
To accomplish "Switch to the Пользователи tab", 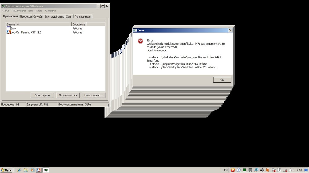I will [x=83, y=17].
